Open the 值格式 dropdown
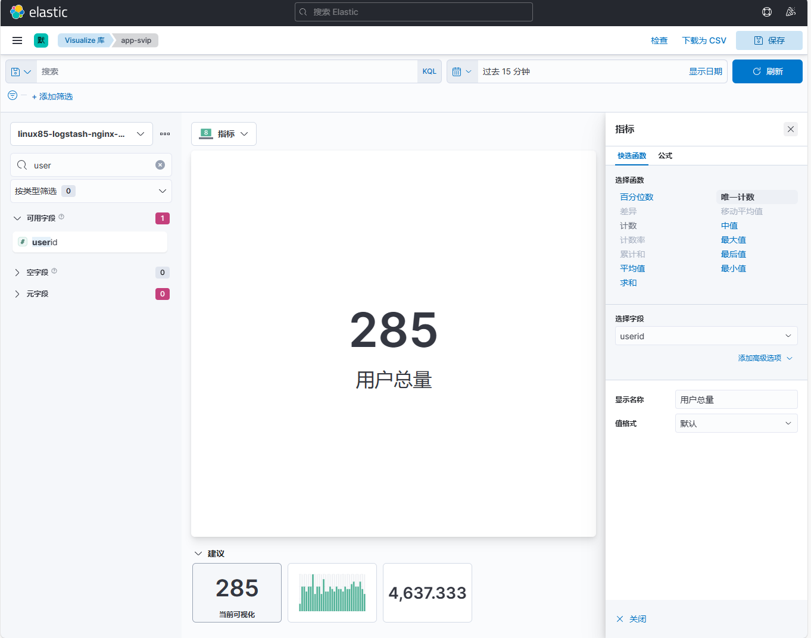The height and width of the screenshot is (638, 811). [x=736, y=423]
